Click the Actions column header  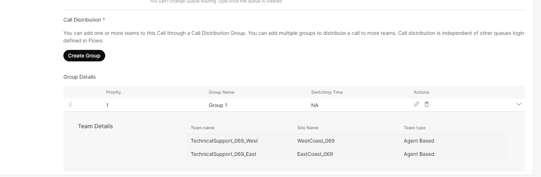[x=421, y=92]
